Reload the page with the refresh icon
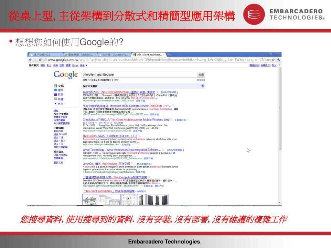The width and height of the screenshot is (331, 248). 40,60
